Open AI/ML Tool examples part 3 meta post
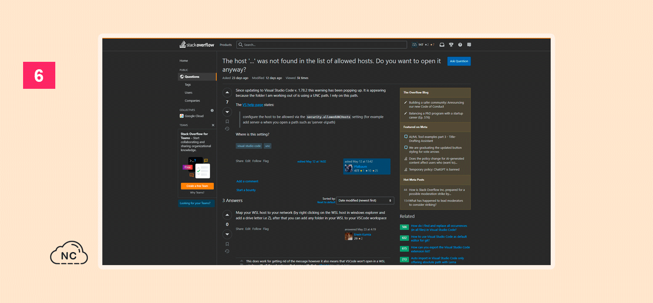Image resolution: width=653 pixels, height=303 pixels. click(432, 138)
